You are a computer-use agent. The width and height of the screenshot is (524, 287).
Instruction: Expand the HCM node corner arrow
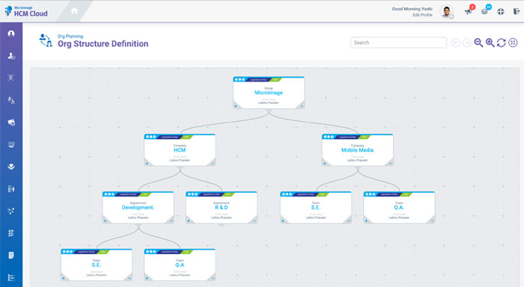[x=213, y=163]
